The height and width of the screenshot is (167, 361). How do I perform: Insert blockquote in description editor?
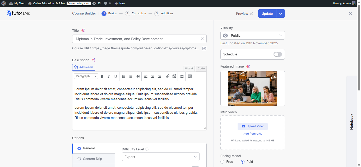(x=138, y=76)
